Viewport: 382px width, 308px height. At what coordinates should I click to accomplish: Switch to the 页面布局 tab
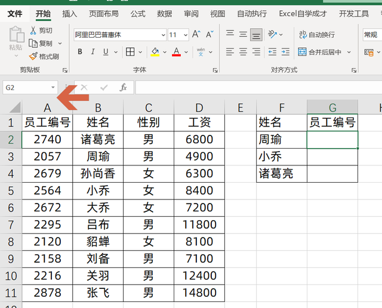pyautogui.click(x=104, y=14)
